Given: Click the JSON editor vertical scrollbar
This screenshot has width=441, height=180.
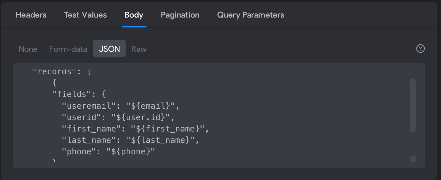Looking at the screenshot, I should [x=413, y=105].
